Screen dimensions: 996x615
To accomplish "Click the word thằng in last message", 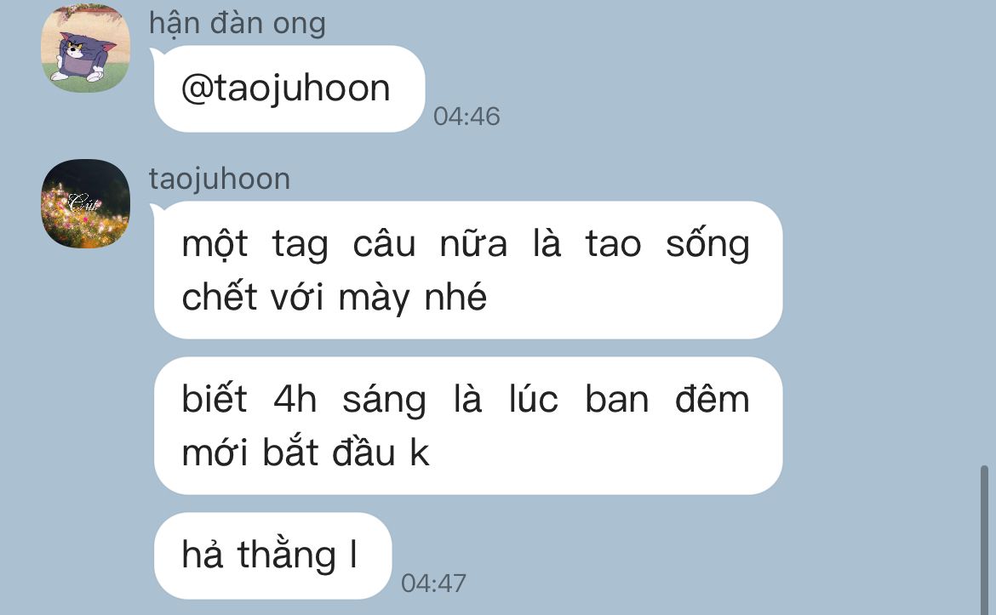I will (287, 555).
